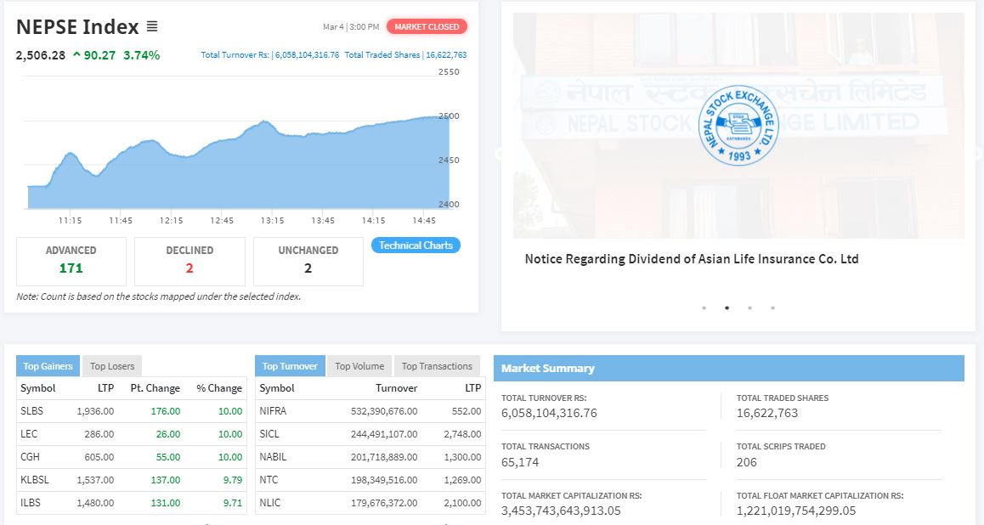Click the Total Market Capitalization value
This screenshot has height=525, width=984.
[x=561, y=511]
